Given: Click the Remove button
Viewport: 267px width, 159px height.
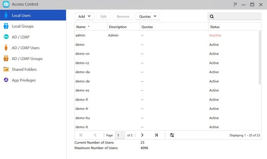Looking at the screenshot, I should (123, 16).
